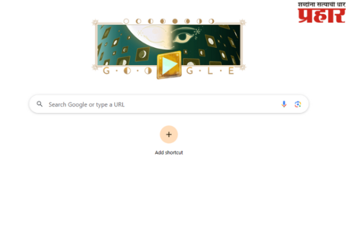Click the snowflake star beside the eye
351x242 pixels.
point(197,32)
